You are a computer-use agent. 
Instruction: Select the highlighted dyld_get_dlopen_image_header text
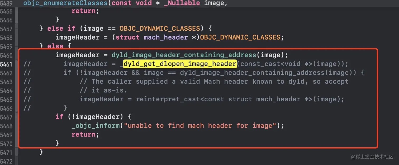click(179, 64)
